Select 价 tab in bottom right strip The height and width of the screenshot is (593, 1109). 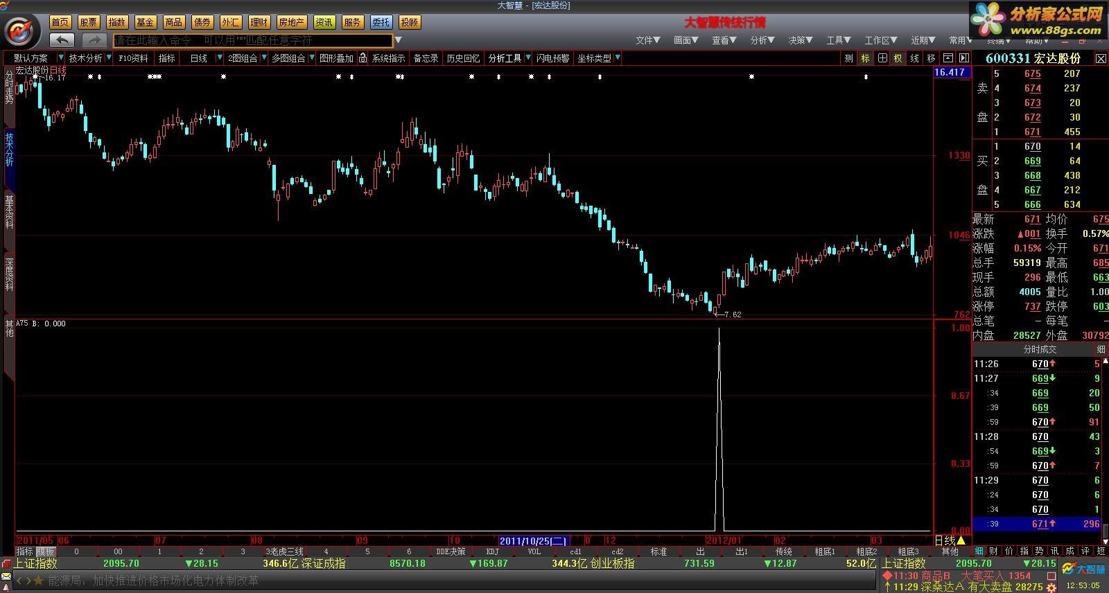pos(1009,551)
